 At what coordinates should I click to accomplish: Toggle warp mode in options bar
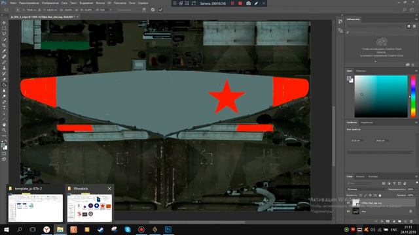point(144,10)
